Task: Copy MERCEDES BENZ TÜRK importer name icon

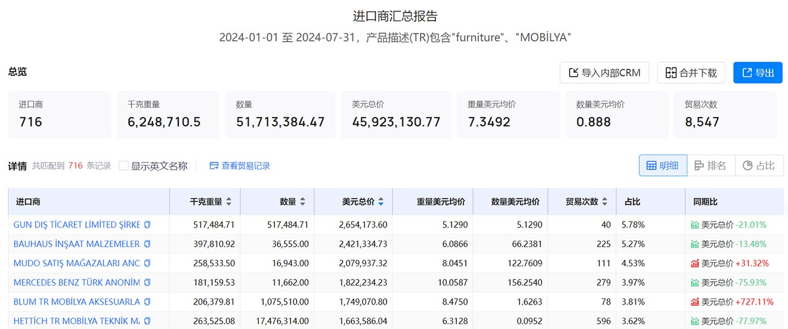Action: pos(147,282)
